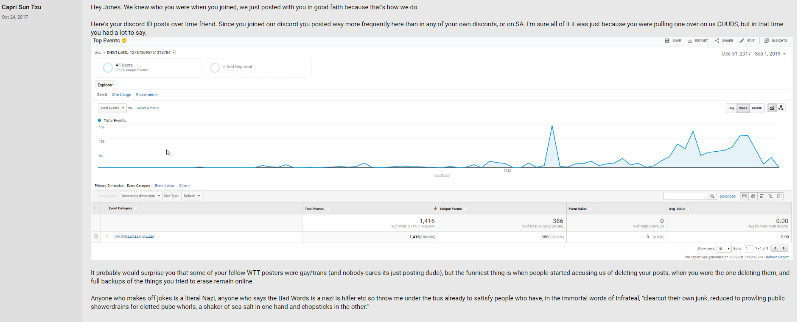This screenshot has height=322, width=798.
Task: Click the table search magnifier icon
Action: click(713, 196)
